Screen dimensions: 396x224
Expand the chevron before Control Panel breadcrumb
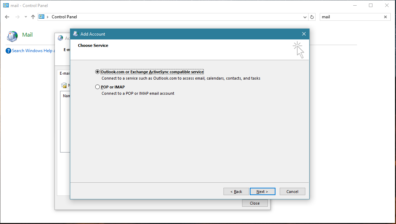(x=48, y=17)
